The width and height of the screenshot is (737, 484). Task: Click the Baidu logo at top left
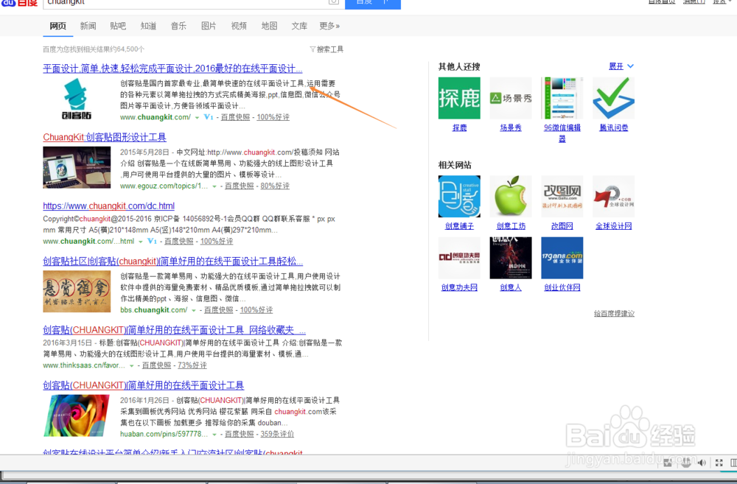coord(19,3)
